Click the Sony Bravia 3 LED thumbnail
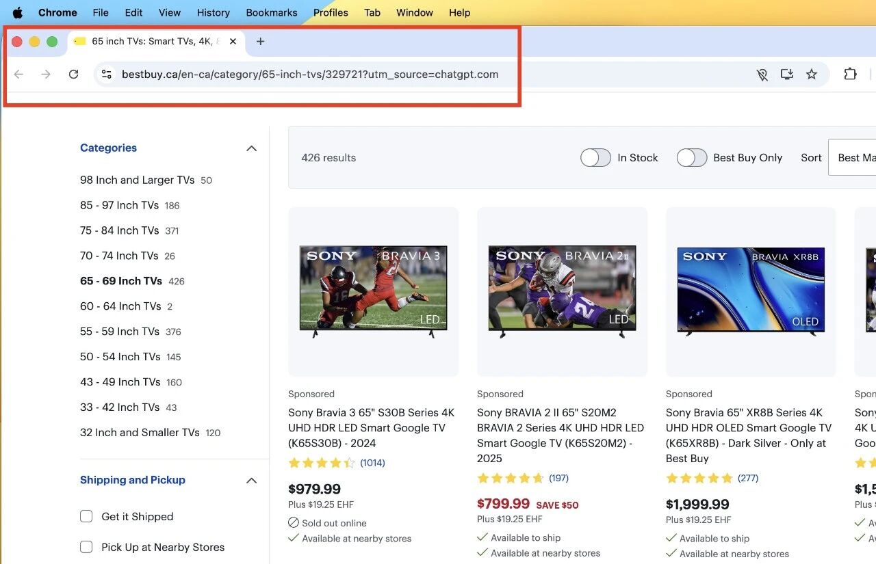 [x=374, y=292]
